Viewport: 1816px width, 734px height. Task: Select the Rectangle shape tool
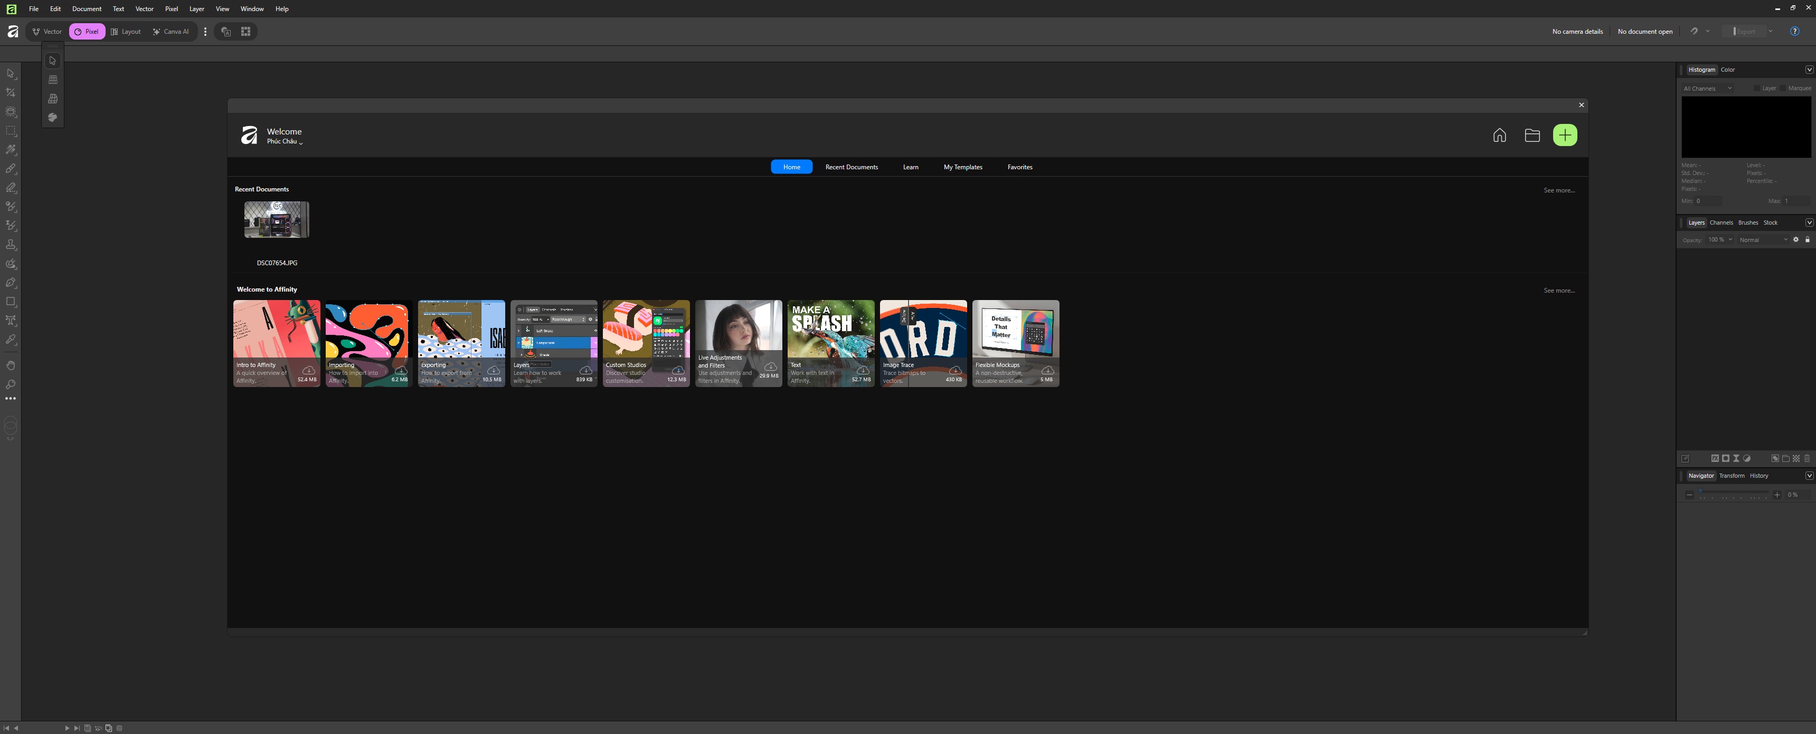(11, 302)
